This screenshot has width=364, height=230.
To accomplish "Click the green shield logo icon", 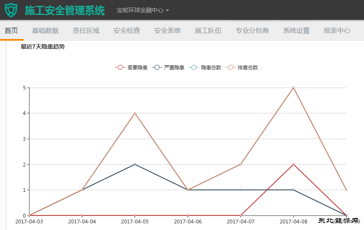I will [11, 10].
